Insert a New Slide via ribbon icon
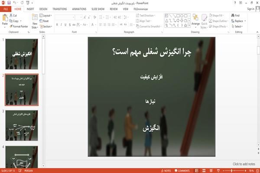The image size is (260, 173). tap(35, 17)
